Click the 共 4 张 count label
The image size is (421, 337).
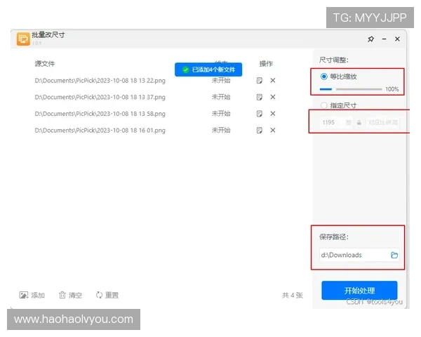(x=293, y=296)
